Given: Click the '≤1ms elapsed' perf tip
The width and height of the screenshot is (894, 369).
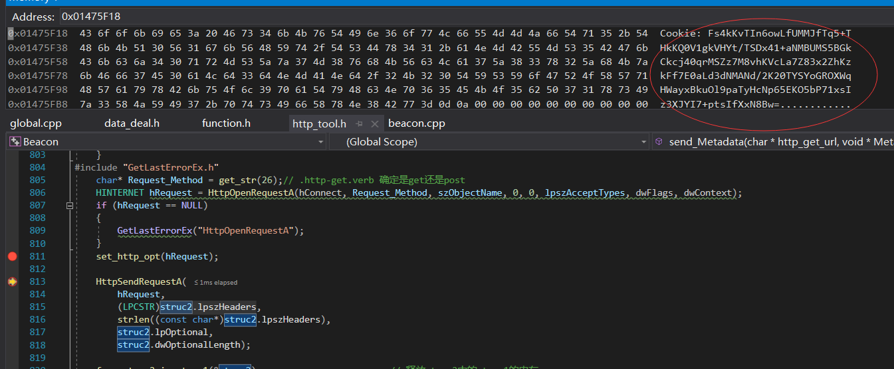Looking at the screenshot, I should tap(215, 282).
